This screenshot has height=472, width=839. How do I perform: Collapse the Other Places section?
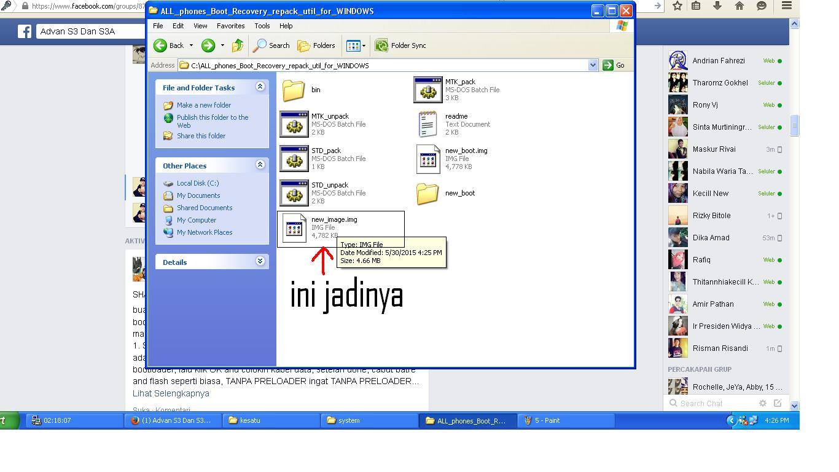click(x=261, y=165)
